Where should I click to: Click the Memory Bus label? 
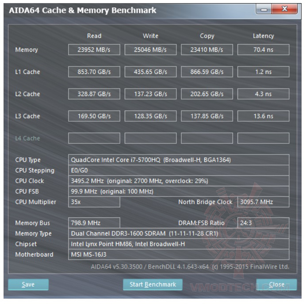(32, 223)
